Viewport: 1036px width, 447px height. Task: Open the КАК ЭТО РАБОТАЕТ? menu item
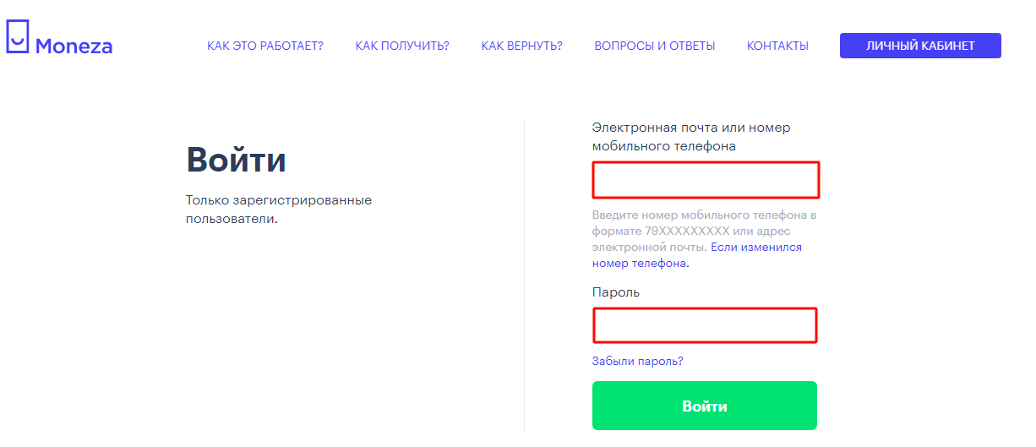265,46
